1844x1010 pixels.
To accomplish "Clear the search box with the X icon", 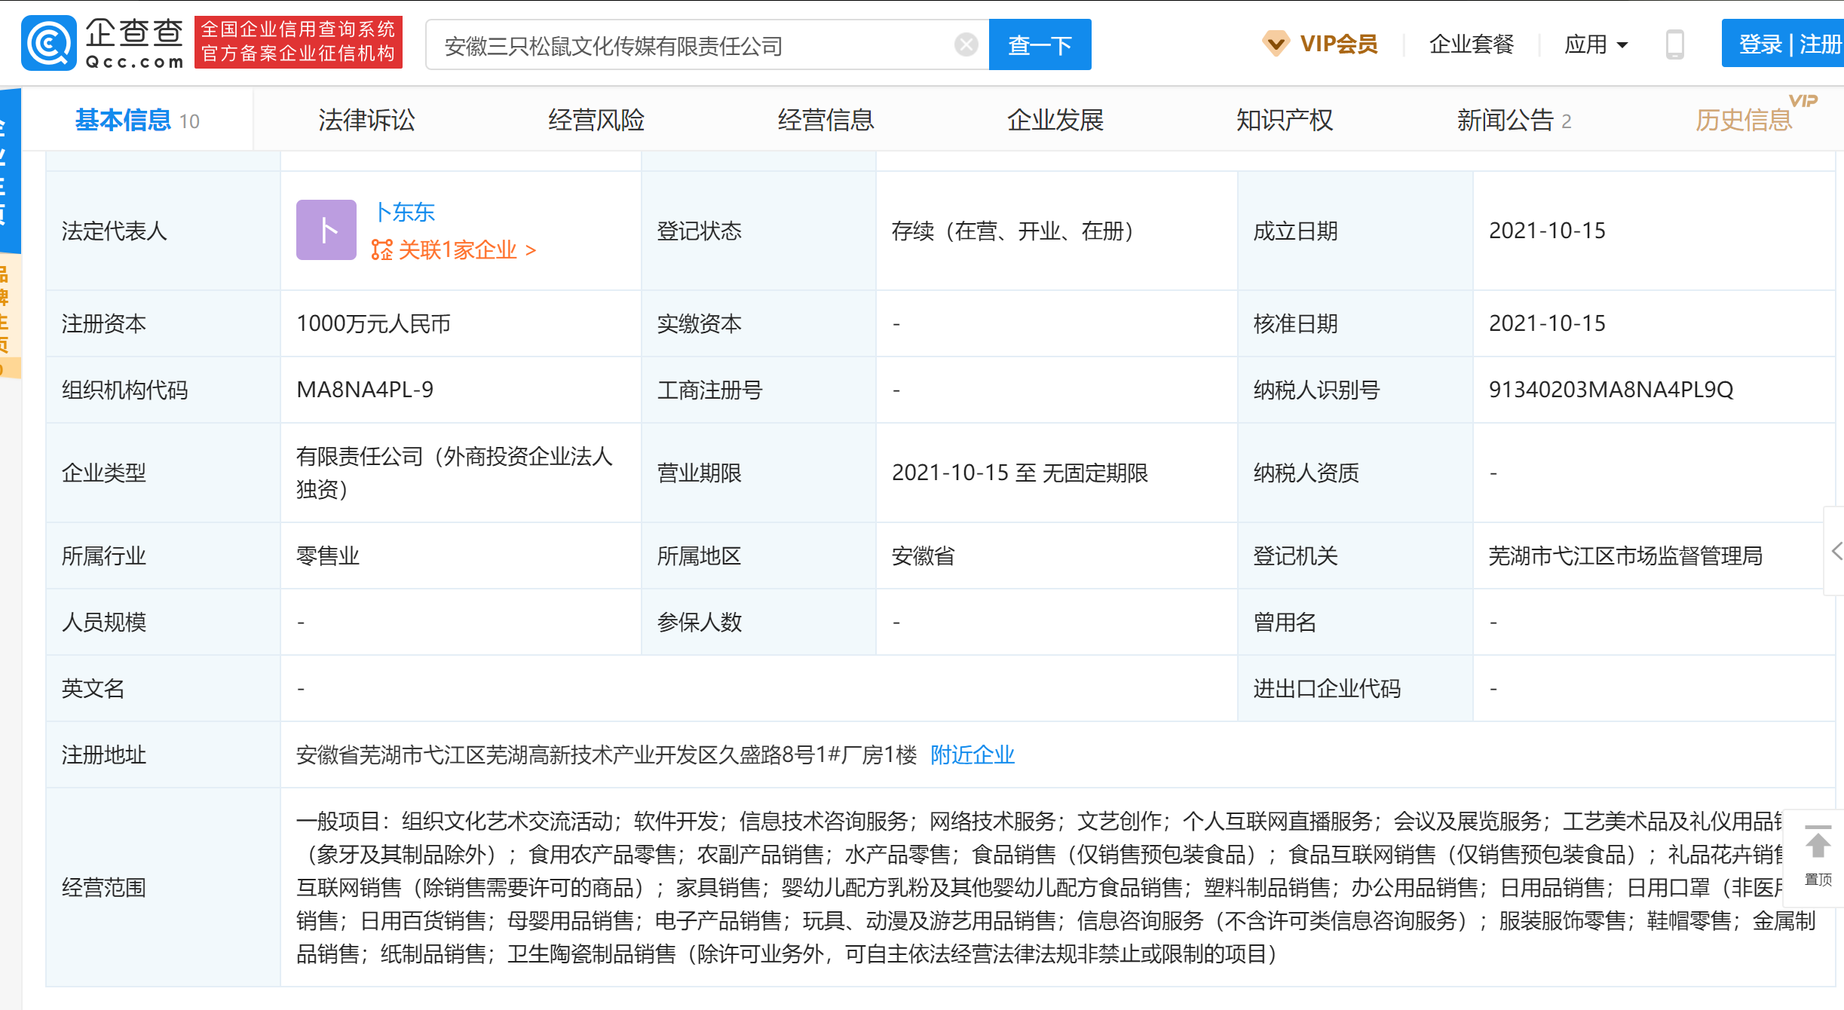I will [966, 44].
